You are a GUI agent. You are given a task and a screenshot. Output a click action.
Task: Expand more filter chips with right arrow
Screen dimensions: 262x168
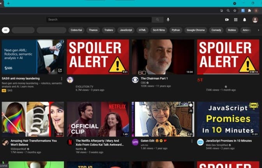(x=258, y=30)
